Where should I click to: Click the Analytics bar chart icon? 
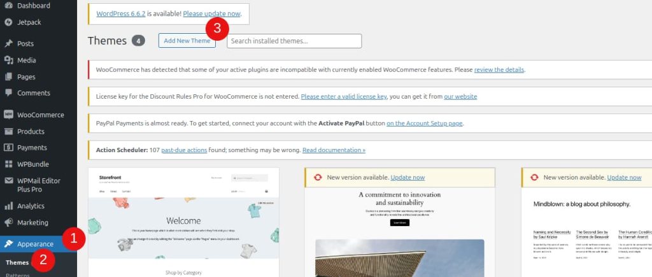click(8, 206)
